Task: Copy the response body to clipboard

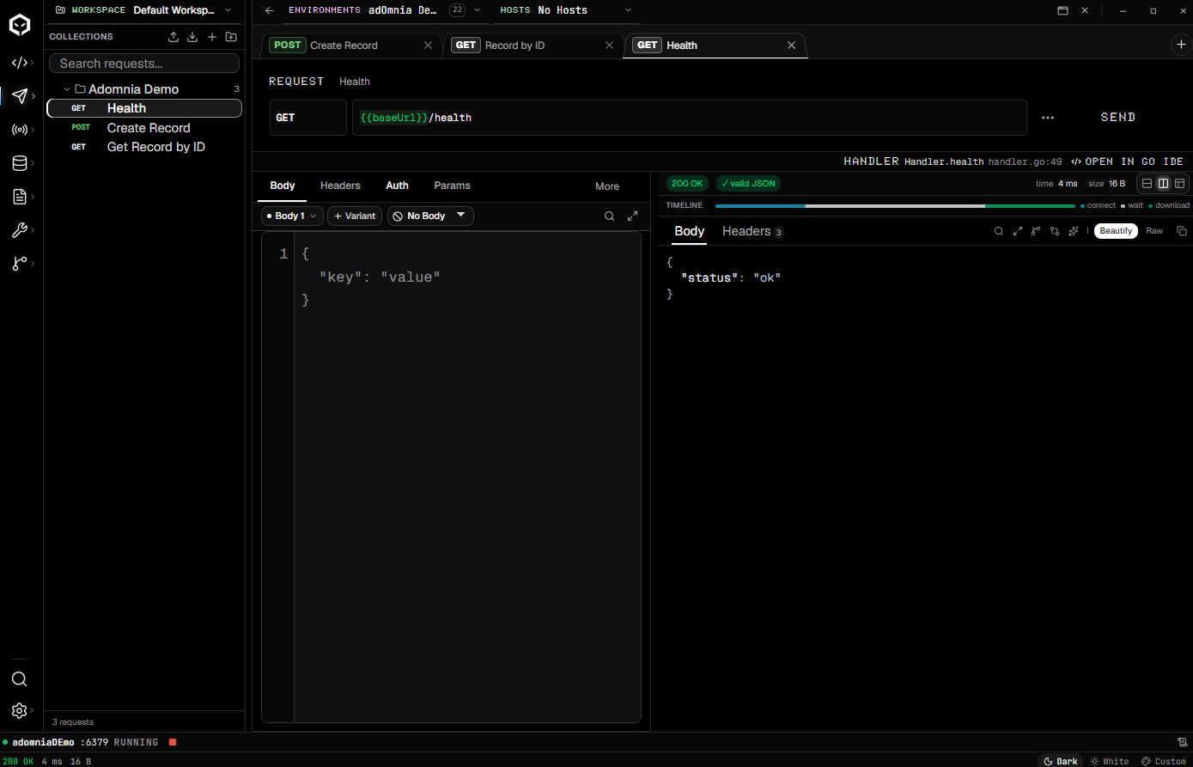Action: click(1182, 231)
